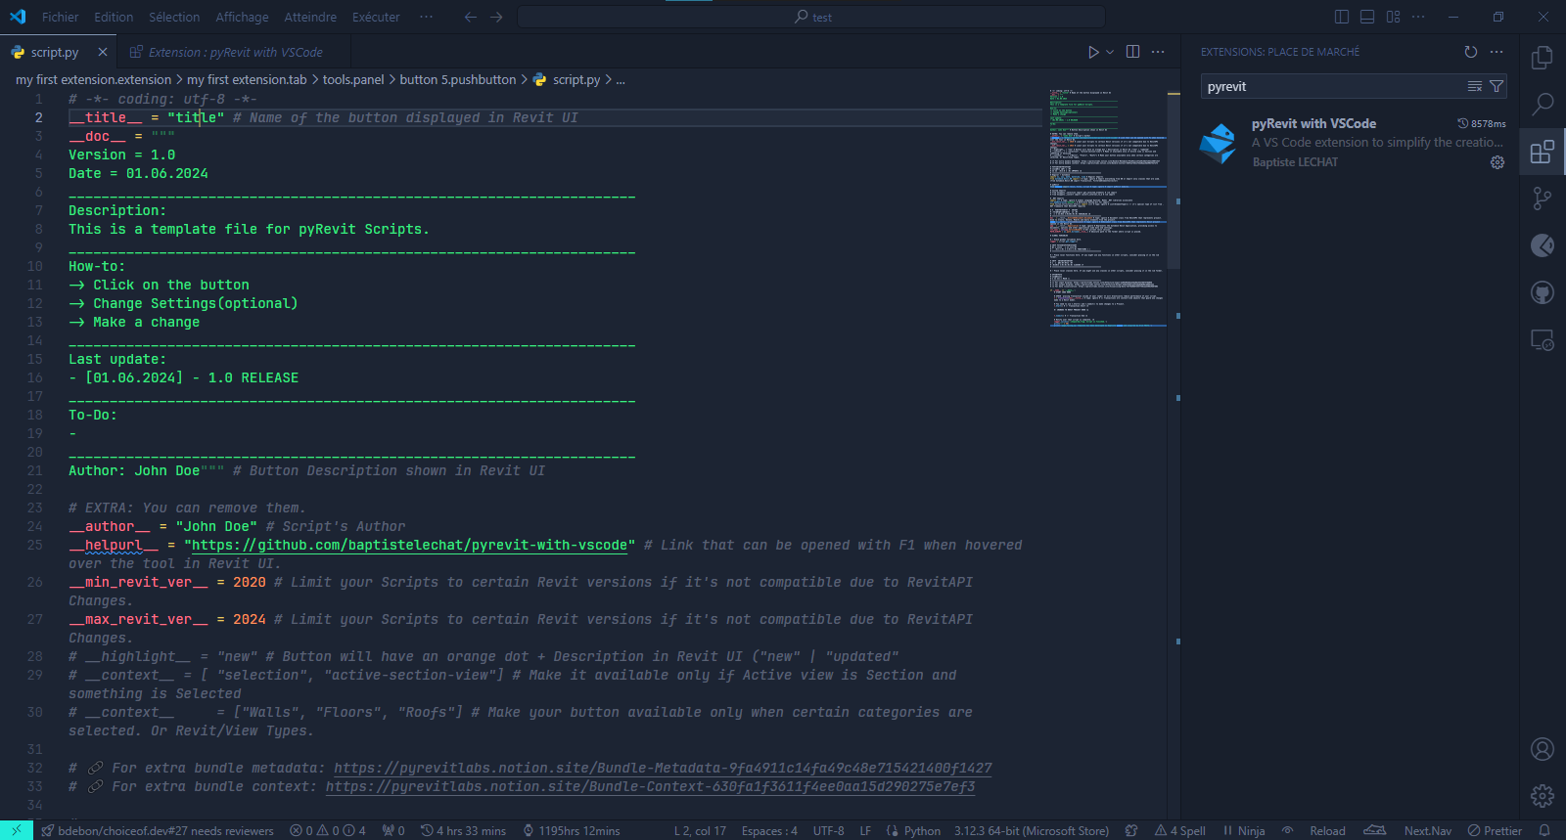Open the errors and warnings count in status bar
The image size is (1566, 840).
(x=328, y=830)
